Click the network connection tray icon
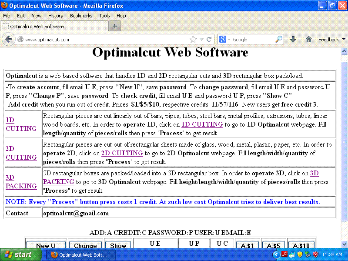Image resolution: width=348 pixels, height=261 pixels. [x=292, y=254]
